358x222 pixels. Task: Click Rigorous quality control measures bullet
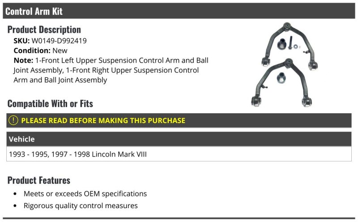point(81,205)
